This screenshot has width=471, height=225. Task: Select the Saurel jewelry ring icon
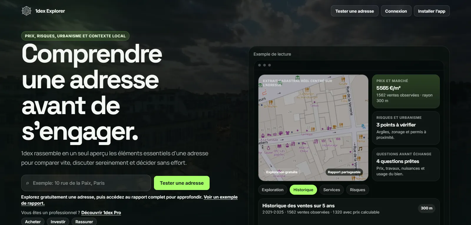click(x=268, y=148)
